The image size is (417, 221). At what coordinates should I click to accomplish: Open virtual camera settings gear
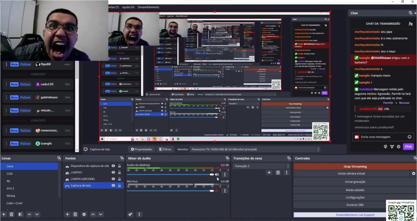(x=414, y=173)
